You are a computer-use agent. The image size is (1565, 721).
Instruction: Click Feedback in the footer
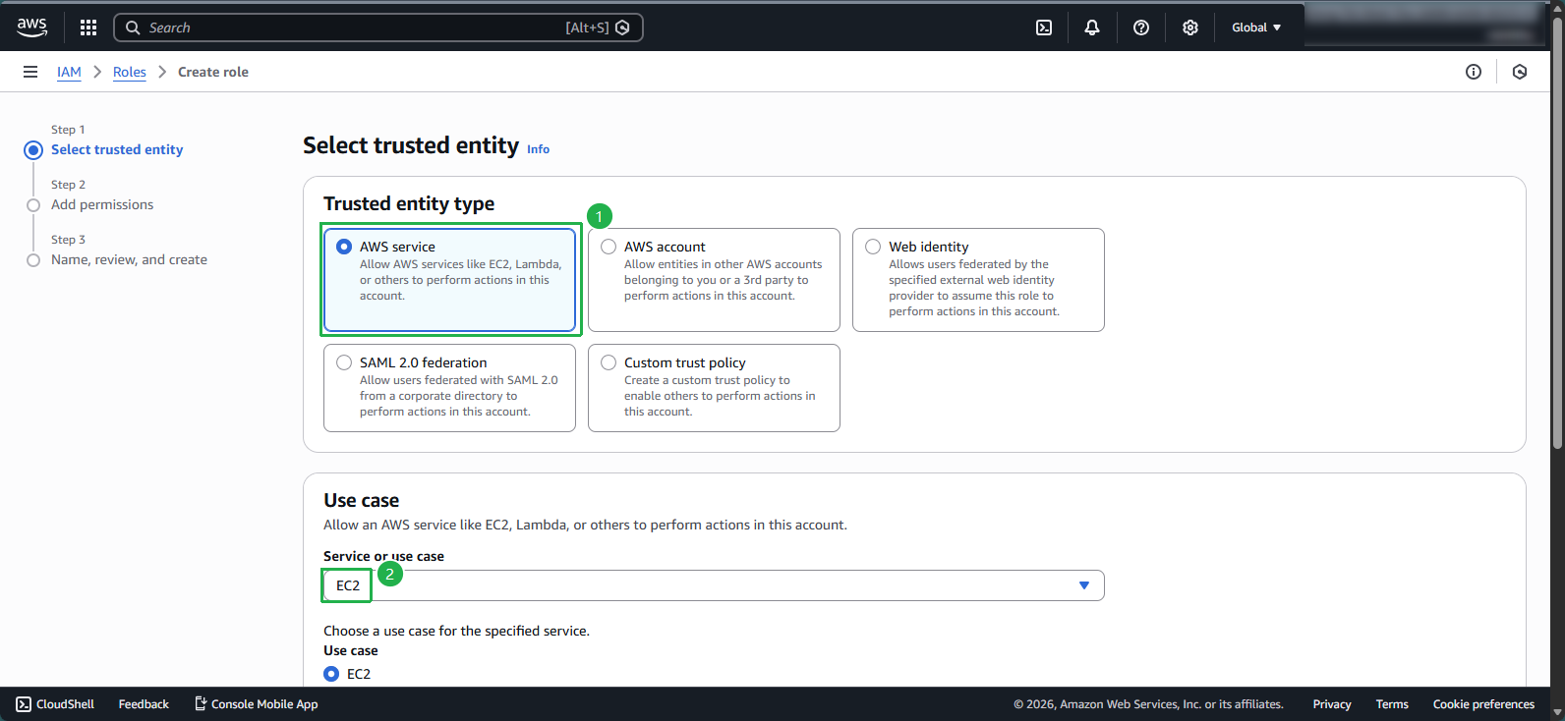(144, 704)
